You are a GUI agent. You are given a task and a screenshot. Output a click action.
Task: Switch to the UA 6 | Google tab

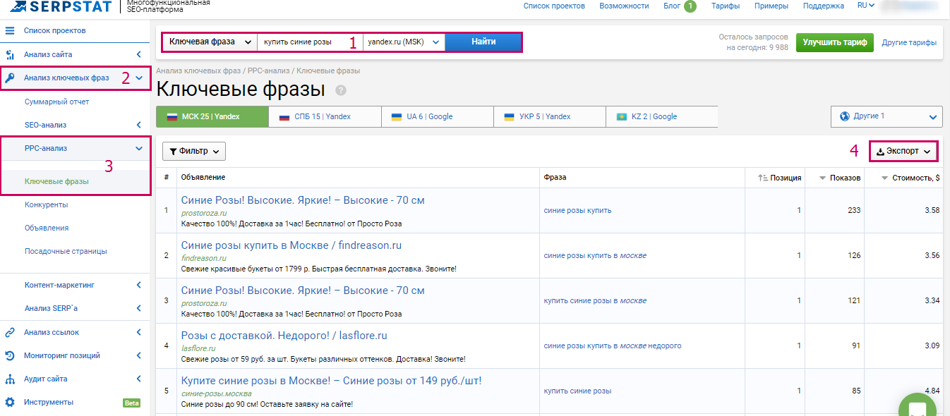436,116
